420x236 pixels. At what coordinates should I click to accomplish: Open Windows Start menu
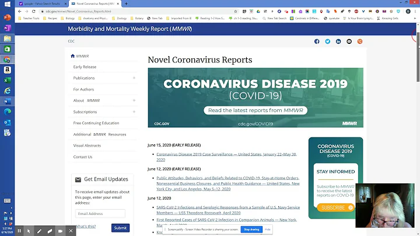pyautogui.click(x=7, y=4)
